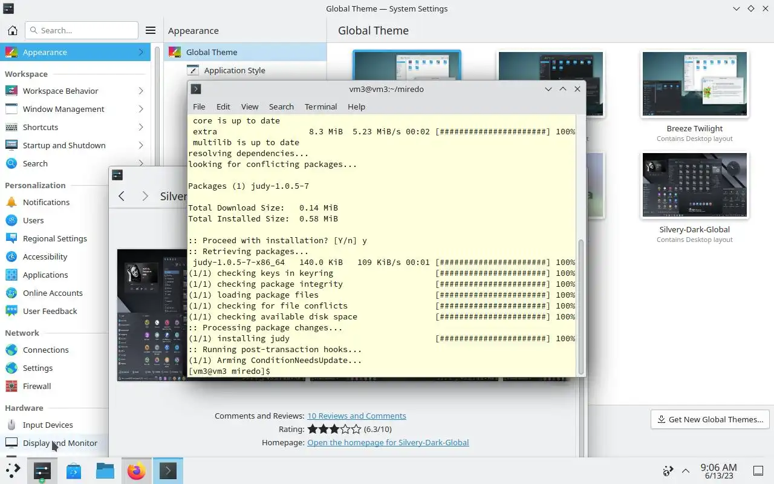Screen dimensions: 774x484
Task: Launch Firefox from taskbar
Action: point(137,471)
